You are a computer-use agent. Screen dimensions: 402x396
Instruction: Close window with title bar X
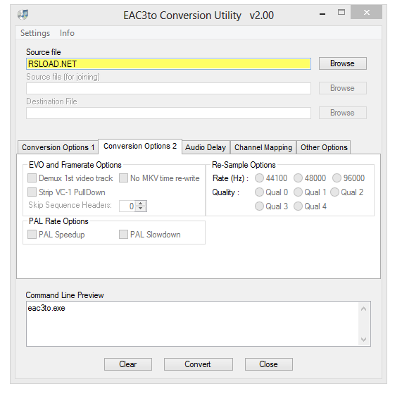click(367, 12)
